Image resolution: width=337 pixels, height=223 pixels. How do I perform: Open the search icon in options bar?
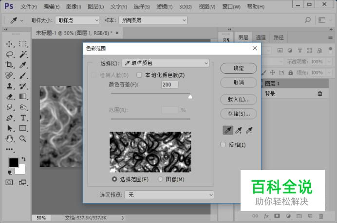point(308,20)
